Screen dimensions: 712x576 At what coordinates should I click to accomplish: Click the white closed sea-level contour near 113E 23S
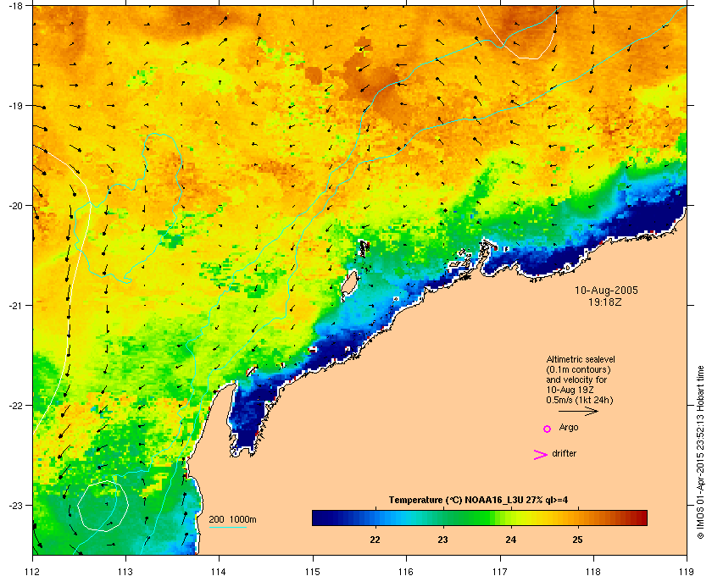click(103, 506)
